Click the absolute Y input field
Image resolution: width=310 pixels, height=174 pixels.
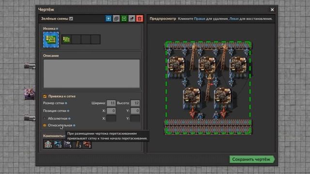pos(135,118)
